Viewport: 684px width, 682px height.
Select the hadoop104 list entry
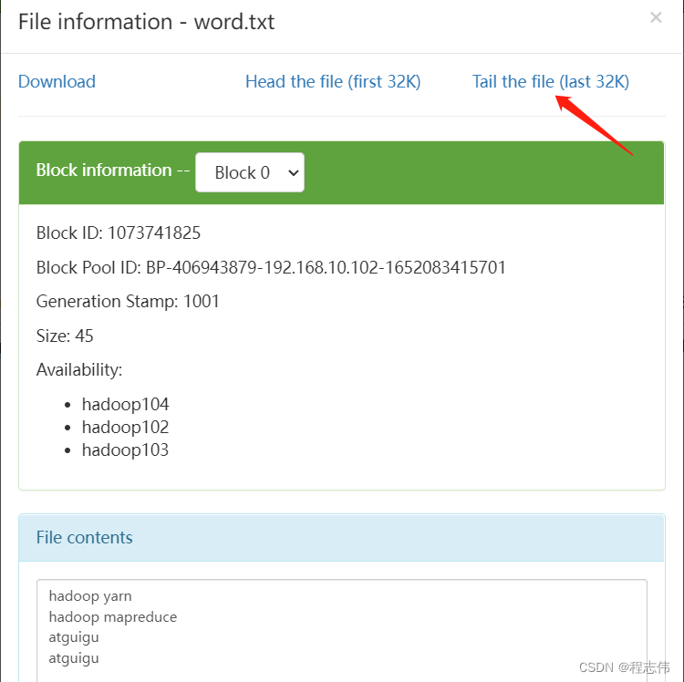pyautogui.click(x=125, y=404)
